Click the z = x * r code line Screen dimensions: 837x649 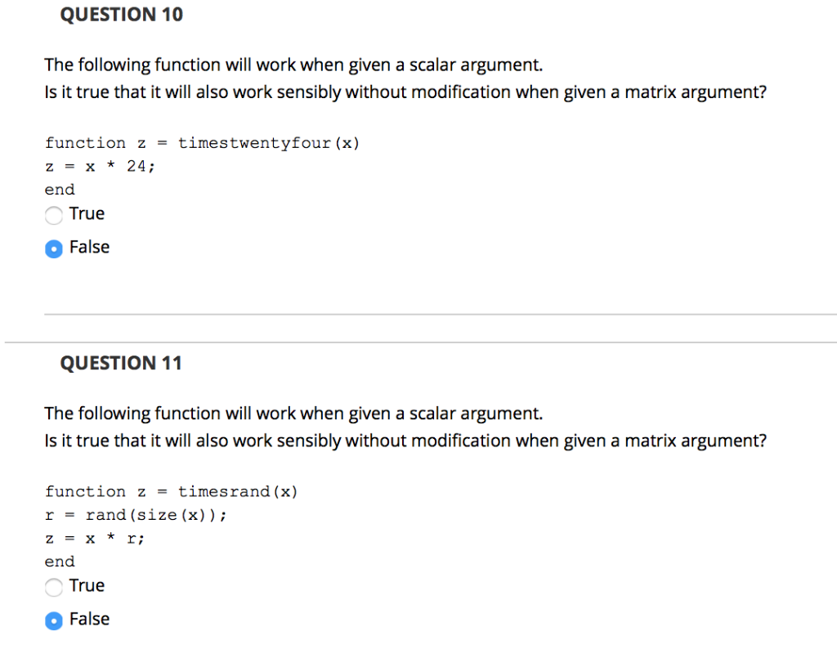tap(94, 538)
